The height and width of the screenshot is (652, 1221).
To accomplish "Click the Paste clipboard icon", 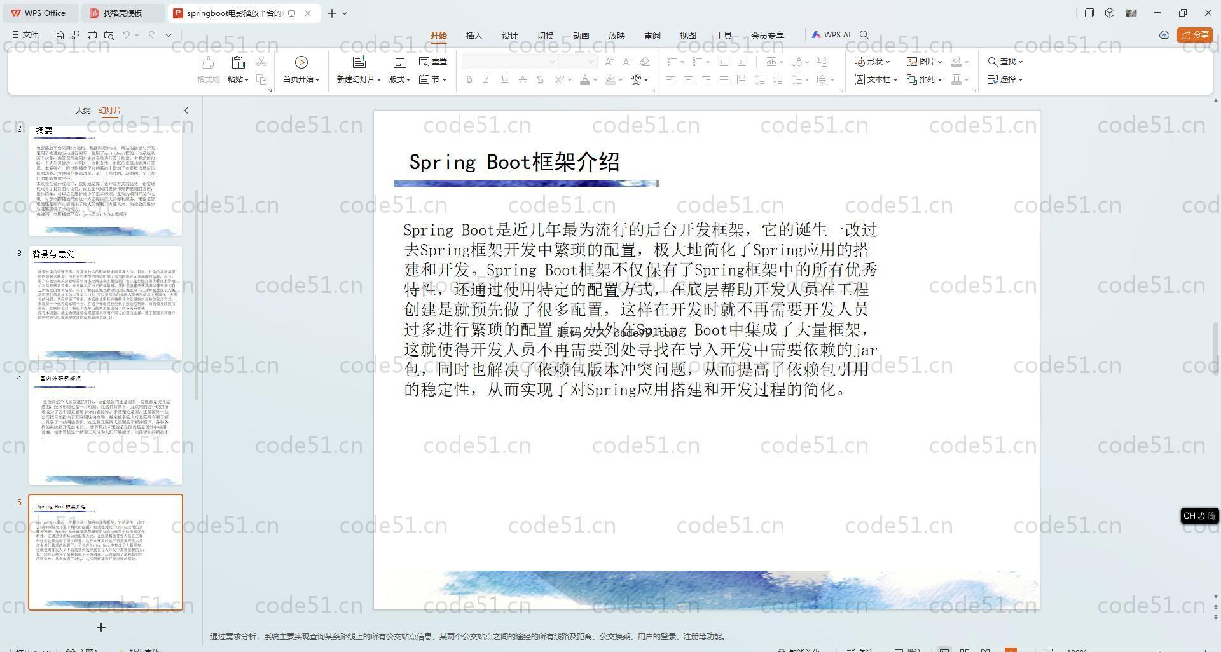I will [x=238, y=62].
